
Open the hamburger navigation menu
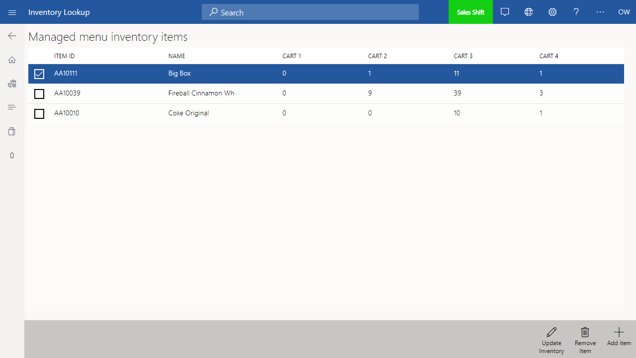(12, 12)
